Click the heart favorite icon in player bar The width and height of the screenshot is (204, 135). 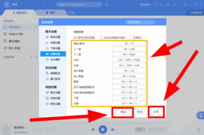pyautogui.click(x=34, y=130)
